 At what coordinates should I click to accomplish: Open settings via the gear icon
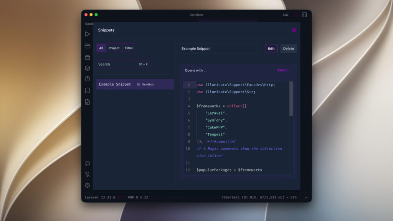click(87, 185)
